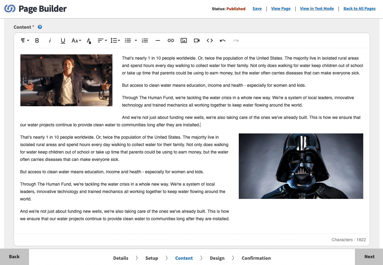The image size is (383, 265).
Task: Insert a horizontal line
Action: (x=158, y=40)
